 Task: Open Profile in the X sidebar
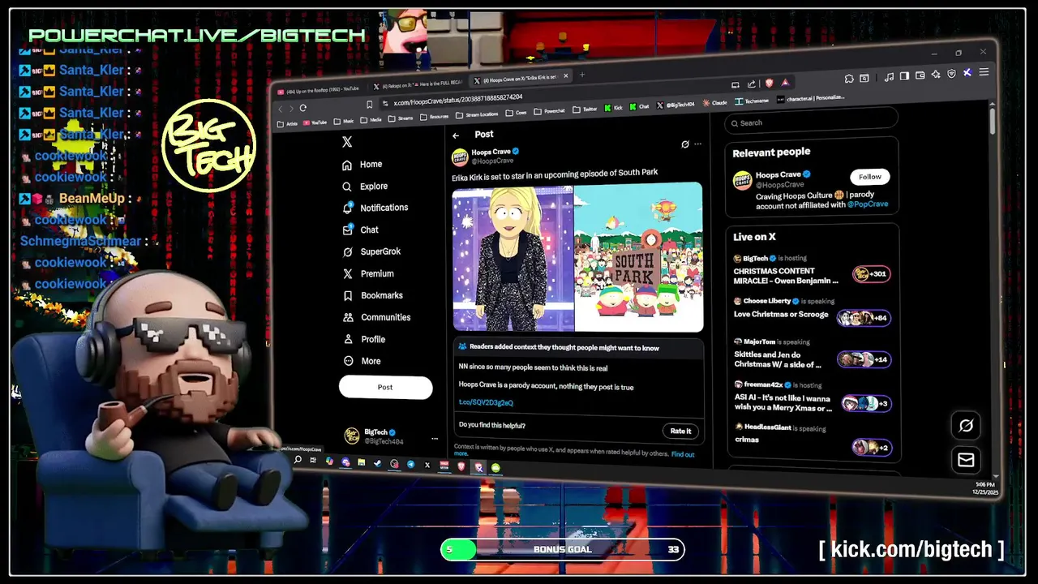click(x=364, y=339)
